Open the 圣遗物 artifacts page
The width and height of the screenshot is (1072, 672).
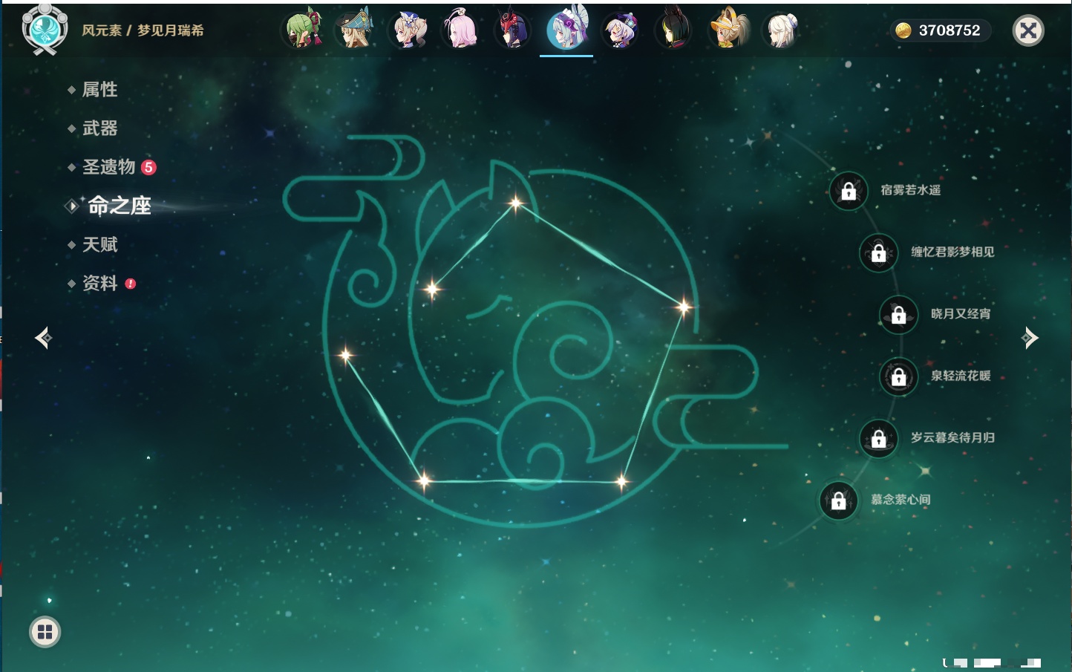pos(108,167)
